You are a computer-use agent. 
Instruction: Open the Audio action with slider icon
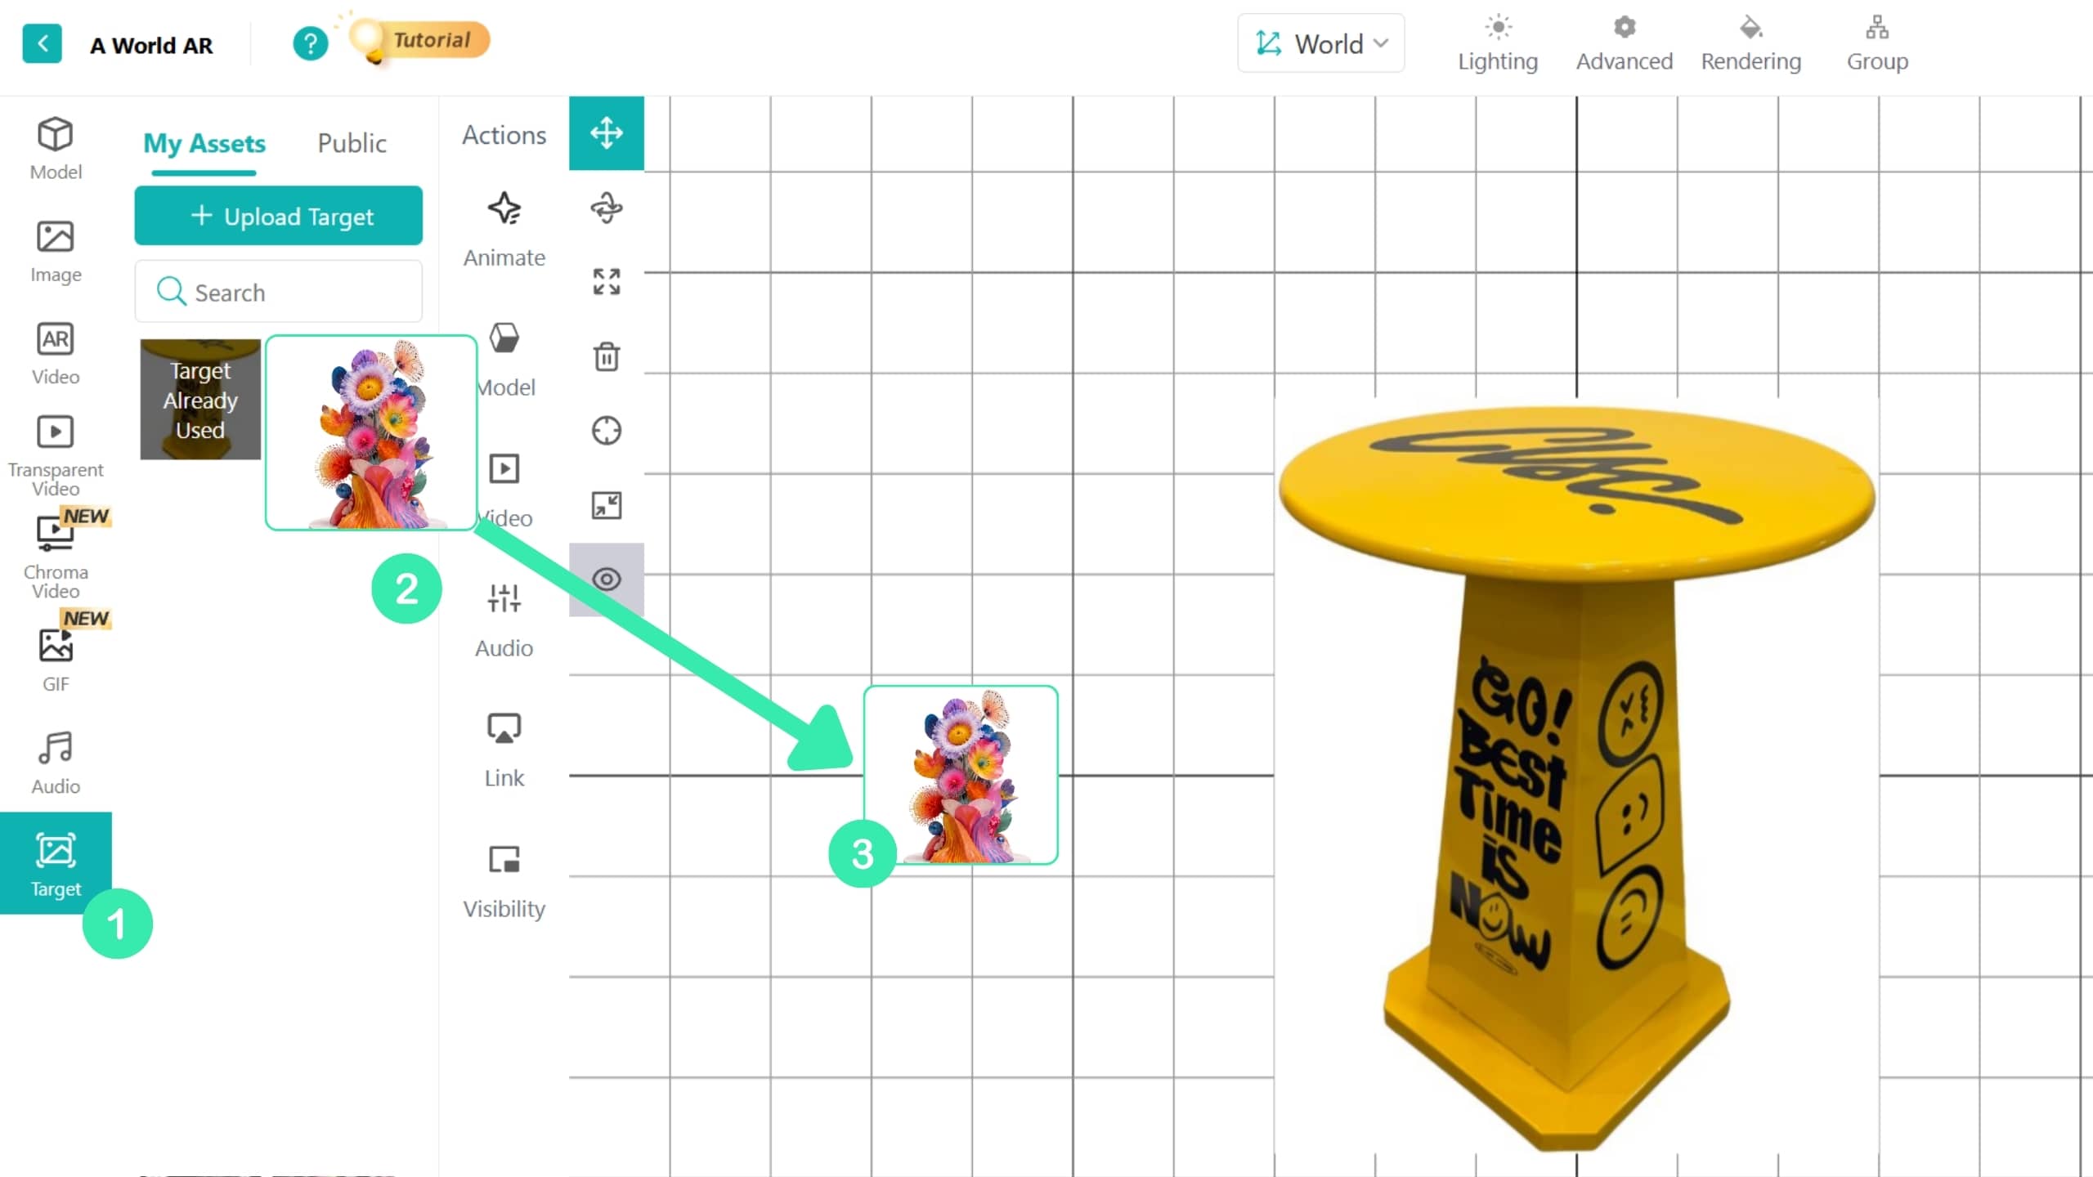point(504,620)
